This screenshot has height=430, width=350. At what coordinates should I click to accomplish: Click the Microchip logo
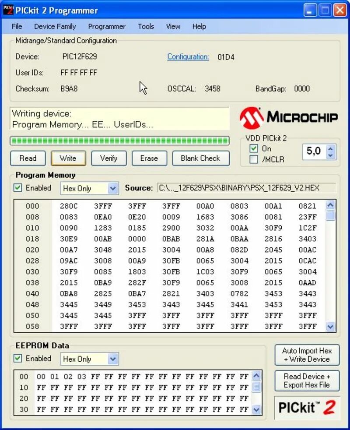click(x=289, y=118)
